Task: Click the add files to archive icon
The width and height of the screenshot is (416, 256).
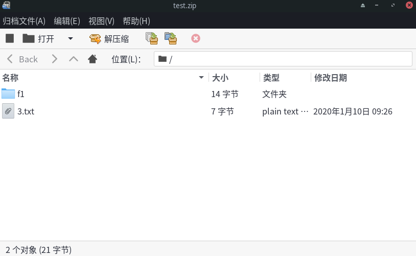Action: 151,38
